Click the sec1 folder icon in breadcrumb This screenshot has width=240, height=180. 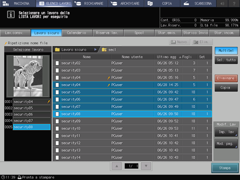tap(104, 50)
